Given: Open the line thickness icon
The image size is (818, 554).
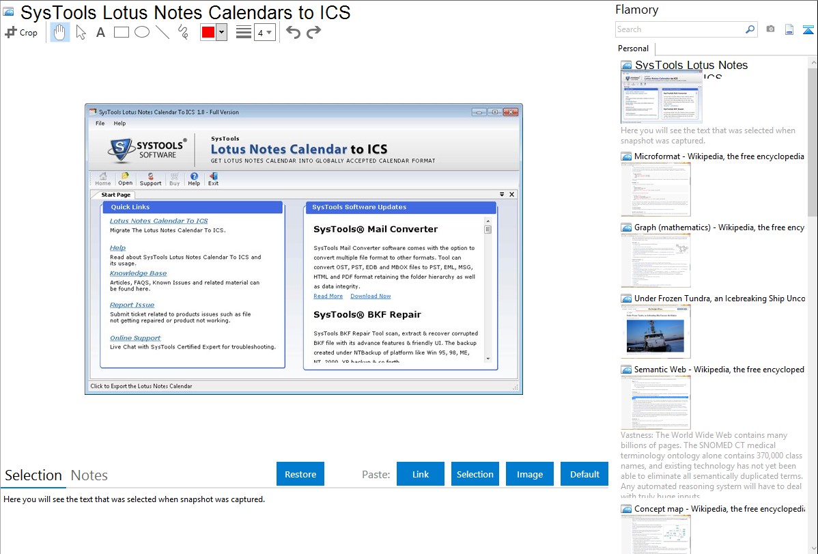Looking at the screenshot, I should (x=244, y=32).
